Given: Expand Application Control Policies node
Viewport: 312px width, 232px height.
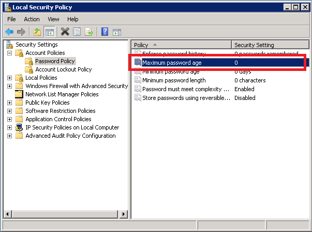Looking at the screenshot, I should coord(9,119).
